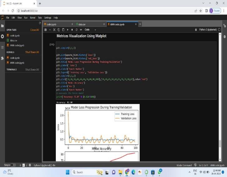
Task: Click the Python 3 (ipykernel) kernel name
Action: coord(208,30)
